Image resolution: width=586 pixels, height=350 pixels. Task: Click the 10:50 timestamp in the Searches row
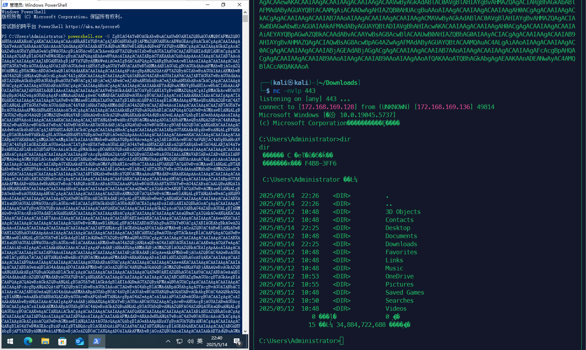[310, 301]
